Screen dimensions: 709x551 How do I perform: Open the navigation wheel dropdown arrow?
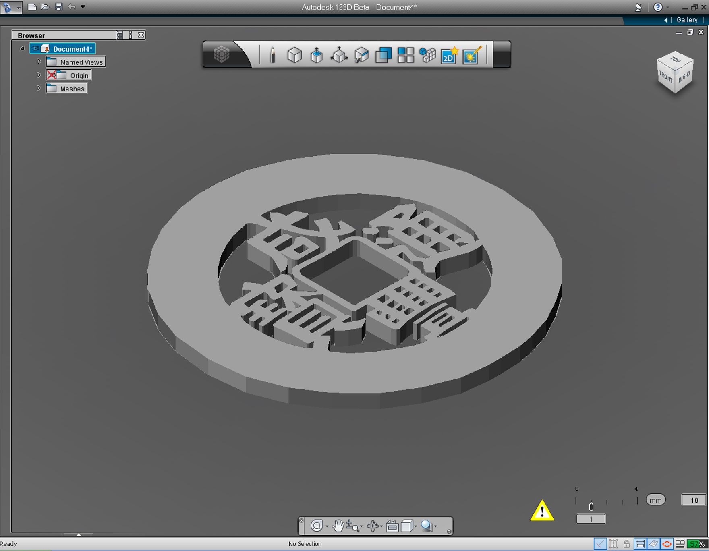327,526
